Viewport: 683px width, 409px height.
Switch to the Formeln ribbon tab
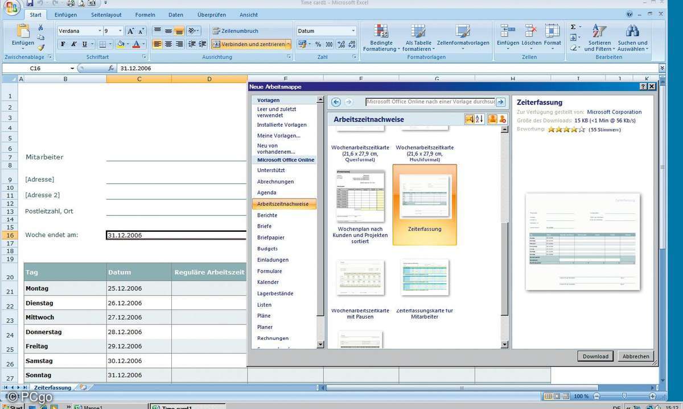pyautogui.click(x=145, y=15)
